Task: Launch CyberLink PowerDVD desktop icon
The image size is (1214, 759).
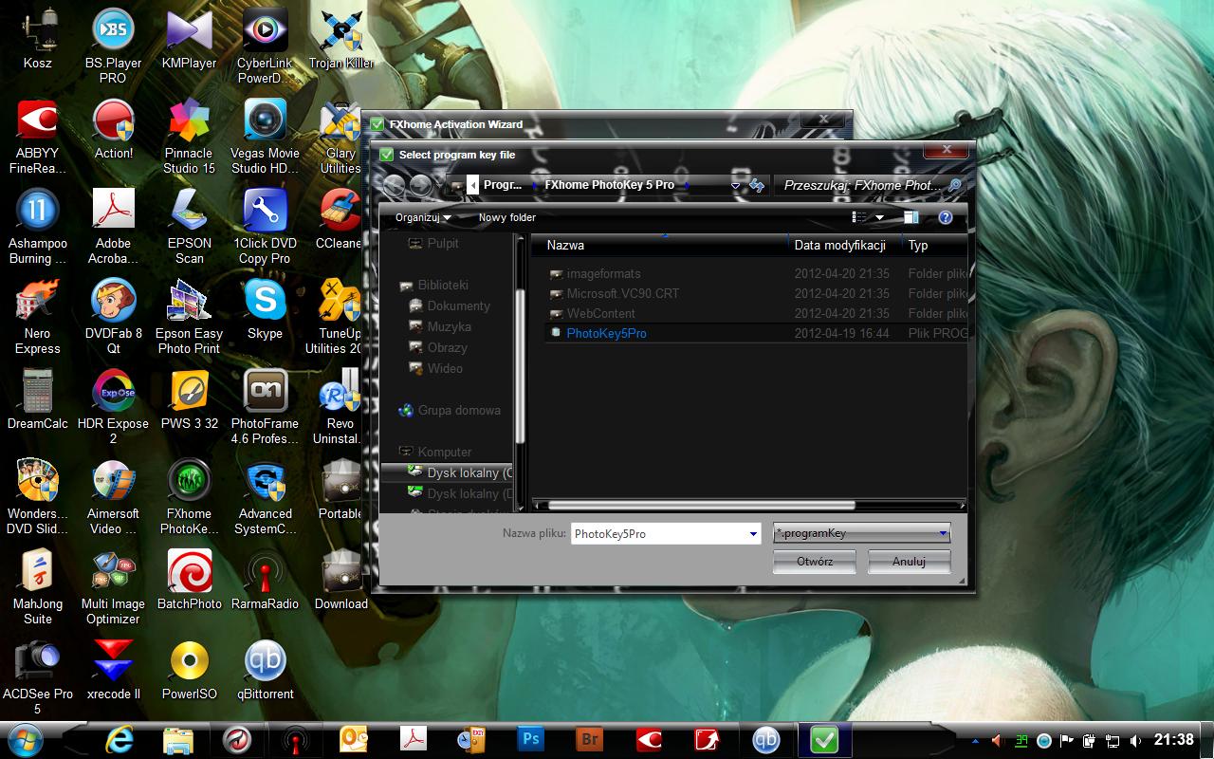Action: (265, 46)
